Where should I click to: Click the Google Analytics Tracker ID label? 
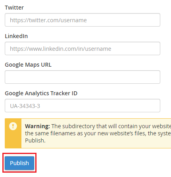coord(41,93)
